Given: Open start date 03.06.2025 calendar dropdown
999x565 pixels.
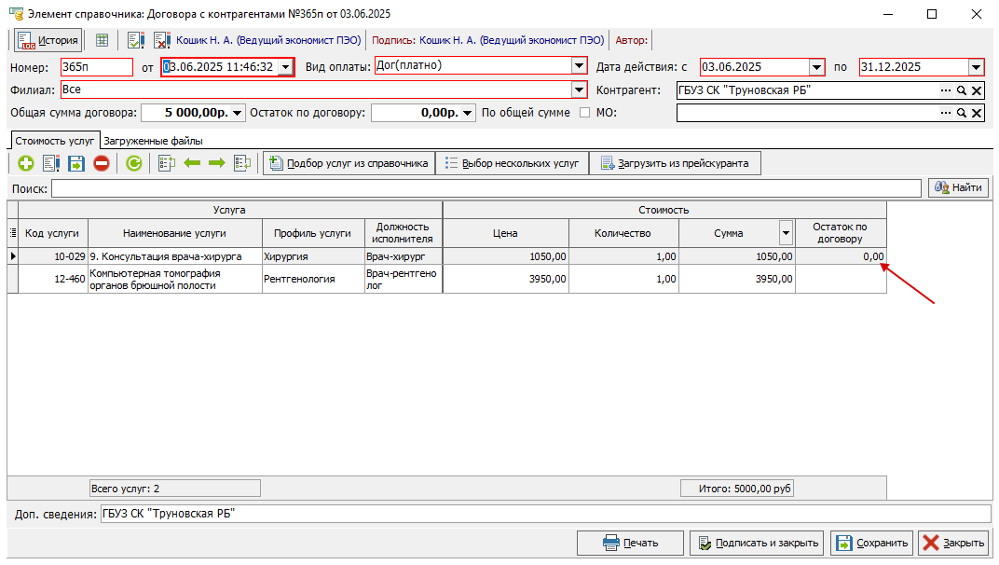Looking at the screenshot, I should pos(816,67).
